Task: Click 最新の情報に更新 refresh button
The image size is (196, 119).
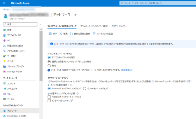Action: [x=80, y=34]
